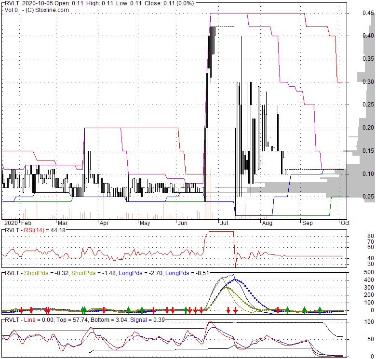The width and height of the screenshot is (376, 359).
Task: Click the RSI value '= 44.18'
Action: 56,230
